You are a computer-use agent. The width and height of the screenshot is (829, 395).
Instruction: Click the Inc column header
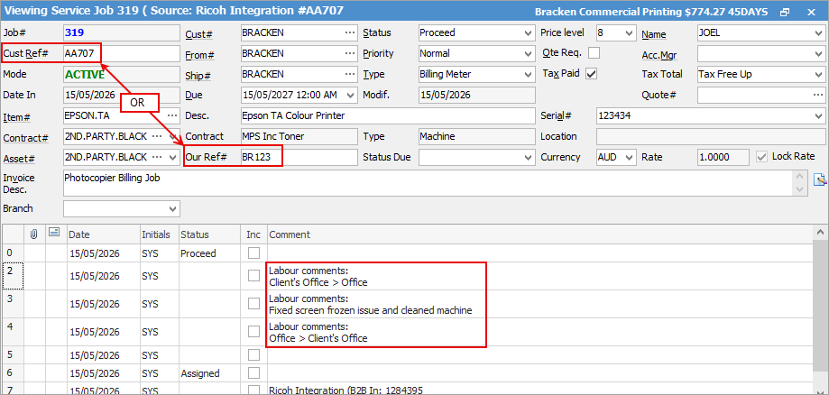255,234
